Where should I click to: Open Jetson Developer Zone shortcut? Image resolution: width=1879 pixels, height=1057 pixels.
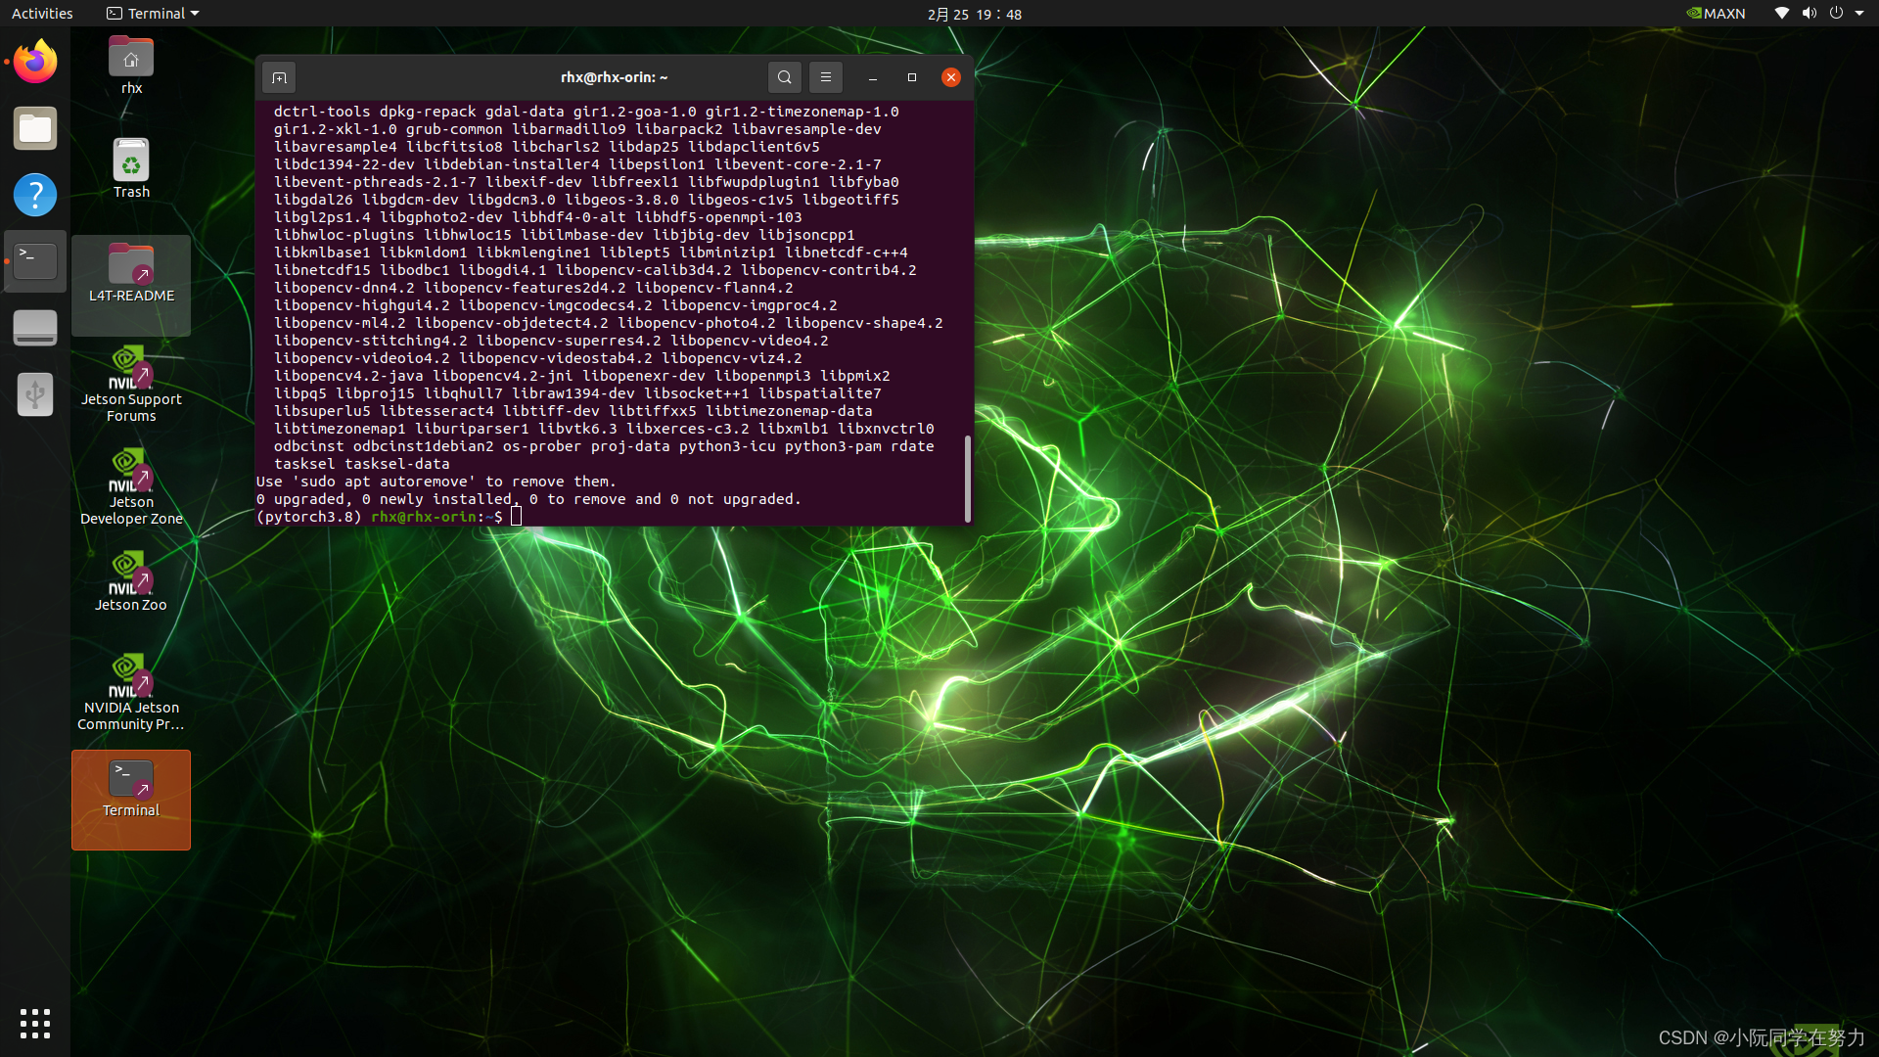[131, 486]
